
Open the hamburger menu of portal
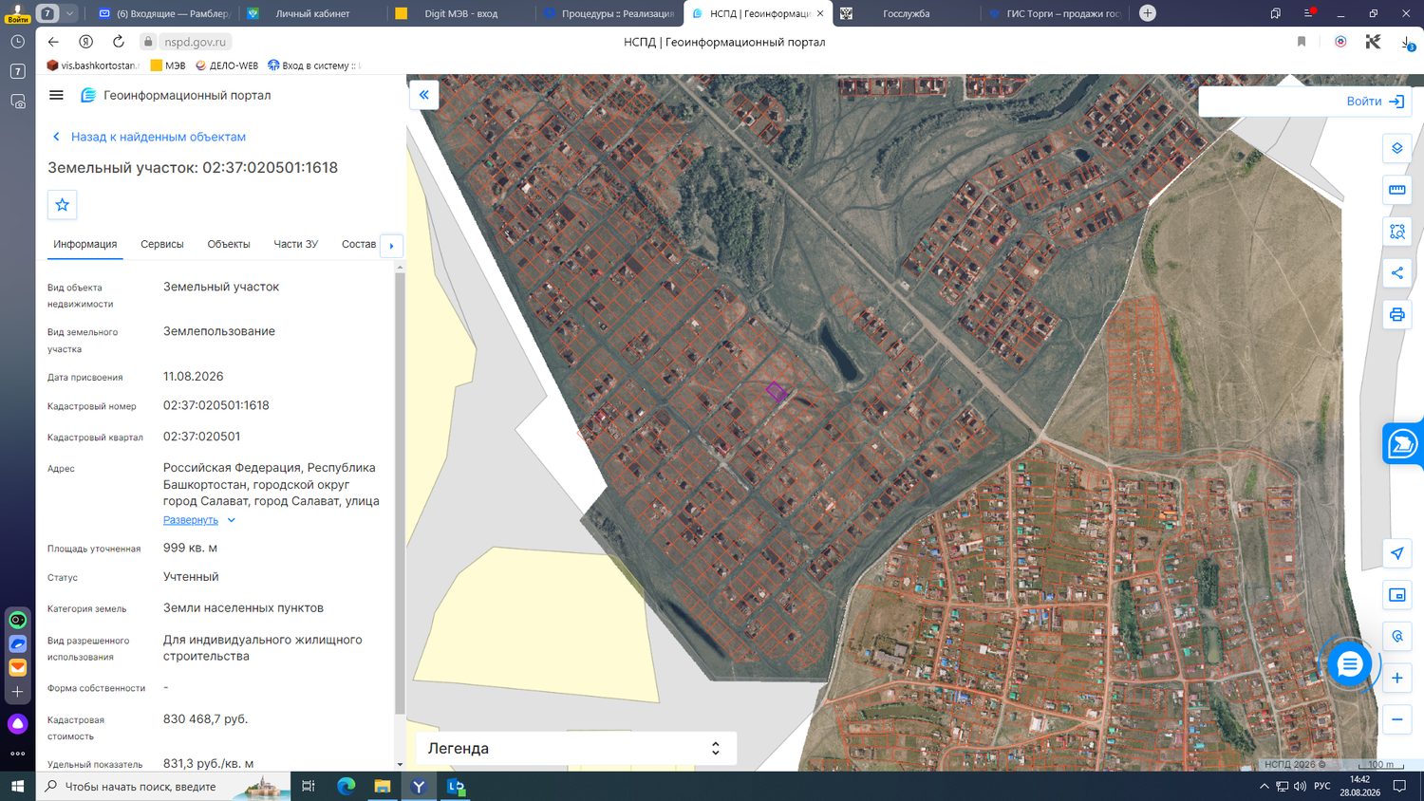click(56, 95)
